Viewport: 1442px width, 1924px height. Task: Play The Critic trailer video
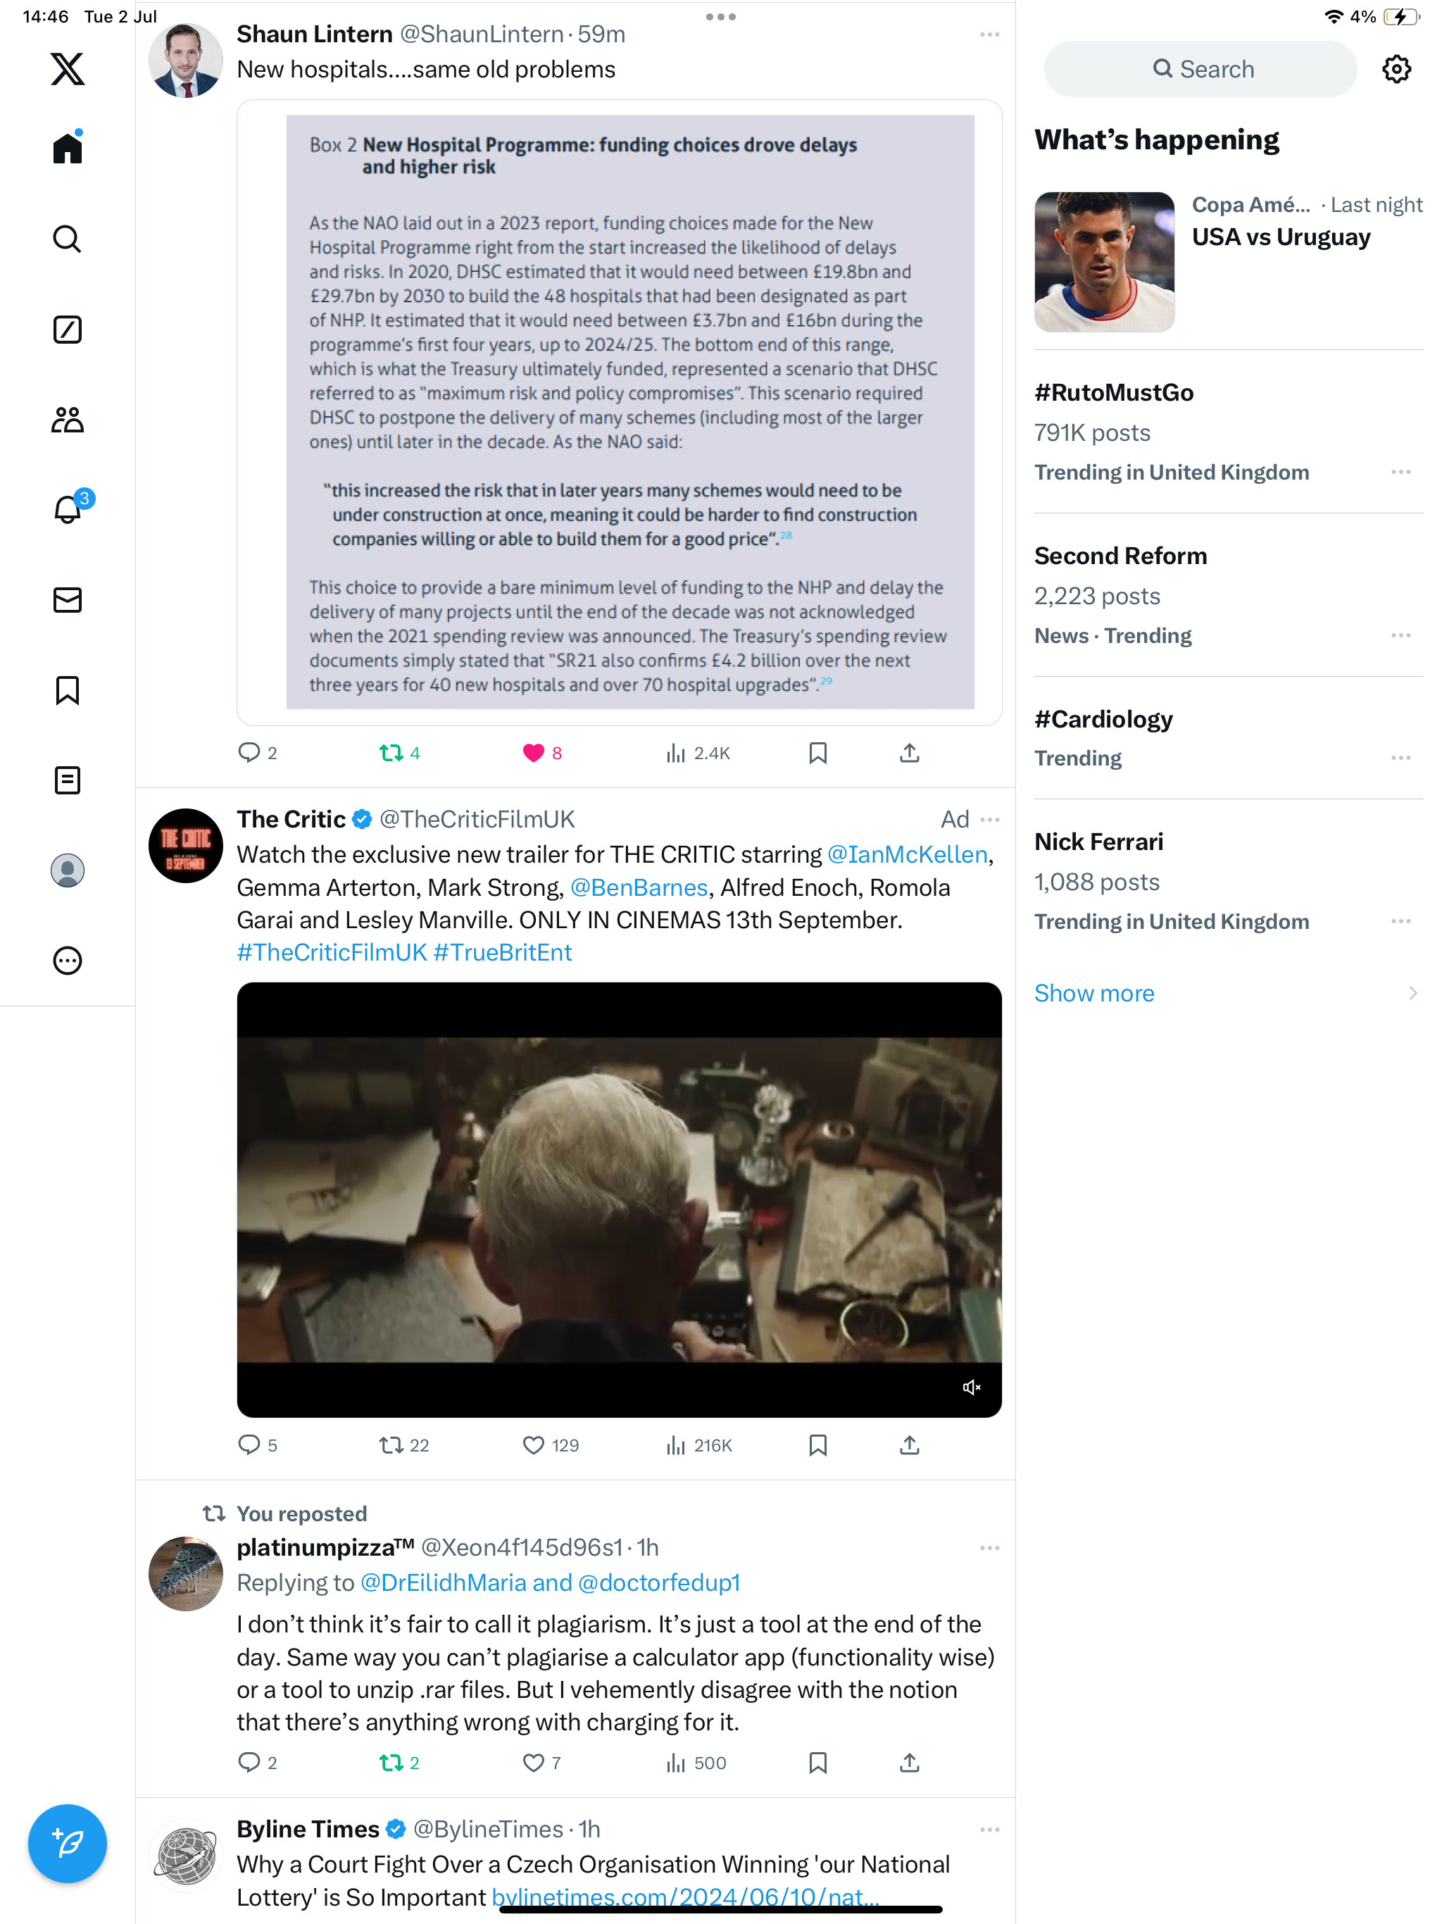(618, 1199)
